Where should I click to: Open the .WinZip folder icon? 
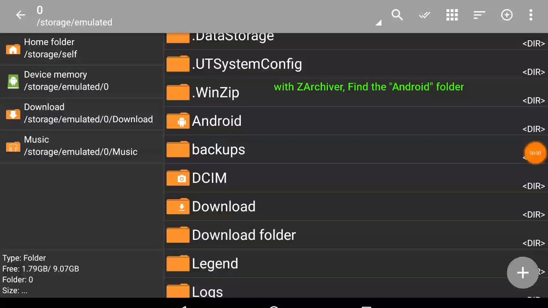[178, 92]
